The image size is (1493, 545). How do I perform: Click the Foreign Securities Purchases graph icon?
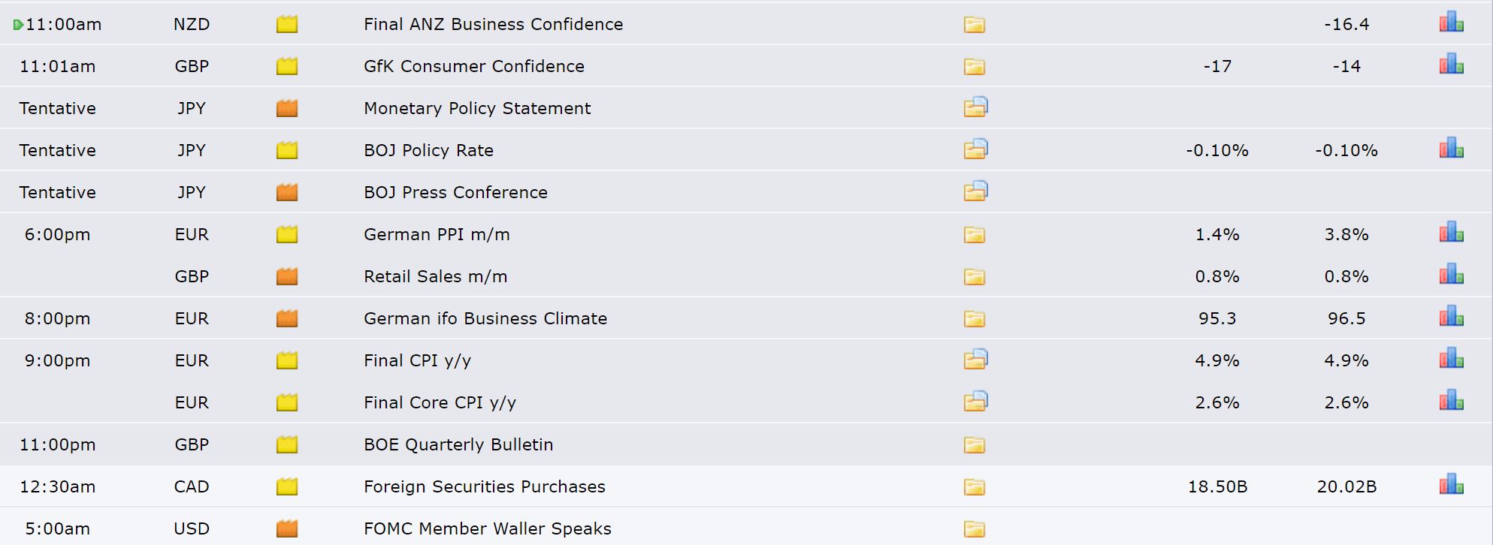1451,484
